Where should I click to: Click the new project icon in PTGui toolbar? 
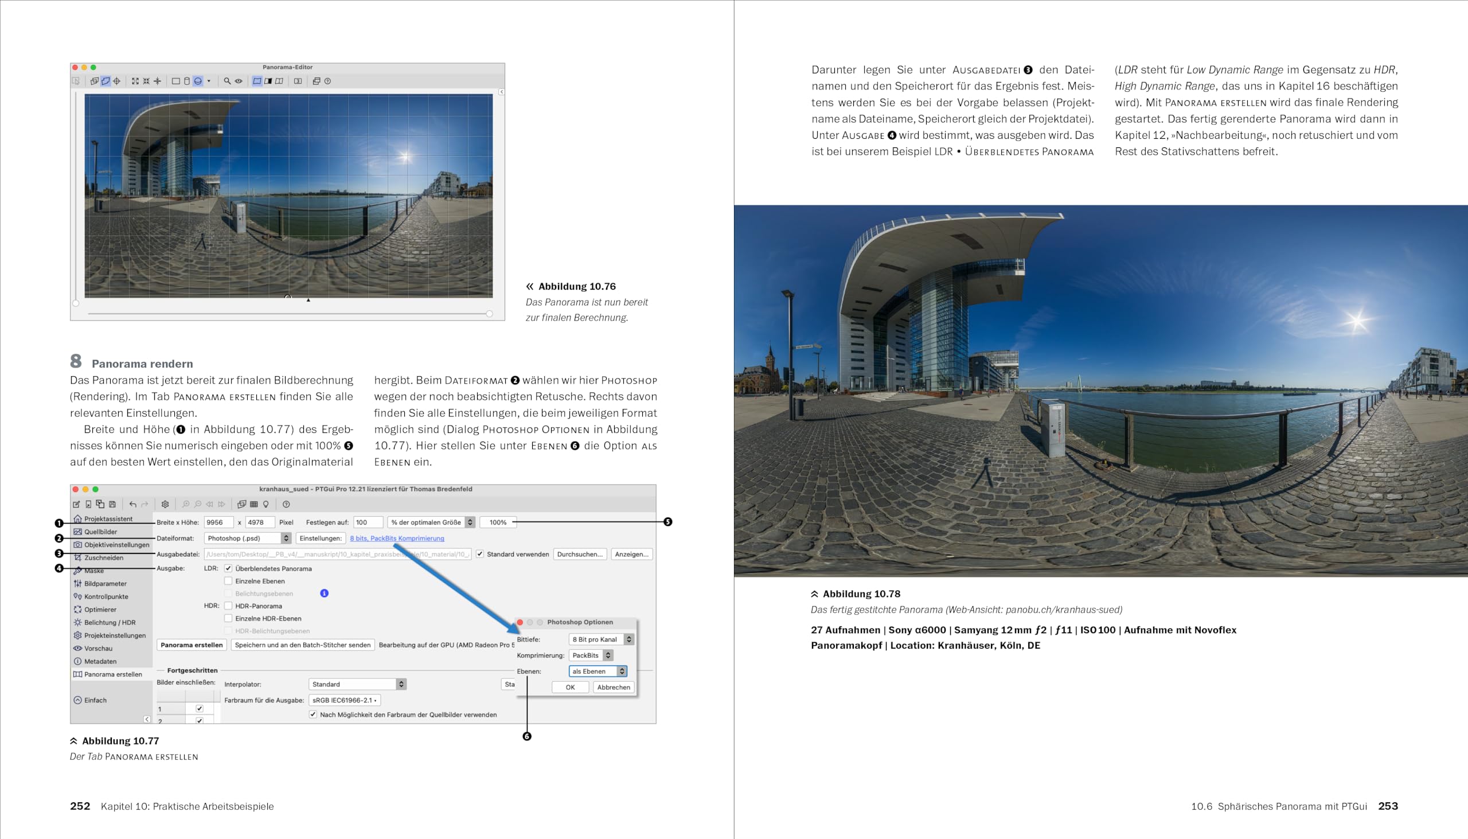pos(76,504)
